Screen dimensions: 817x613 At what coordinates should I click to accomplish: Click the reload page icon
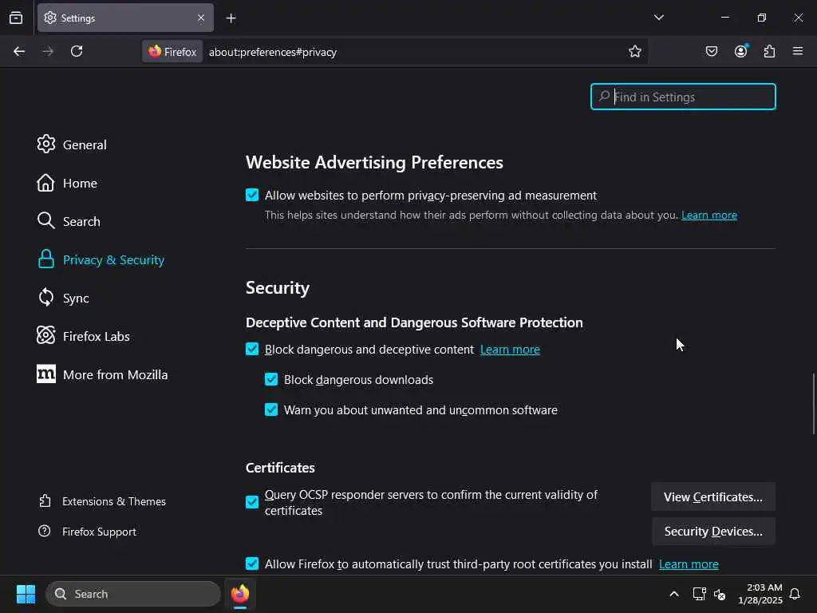(x=77, y=52)
